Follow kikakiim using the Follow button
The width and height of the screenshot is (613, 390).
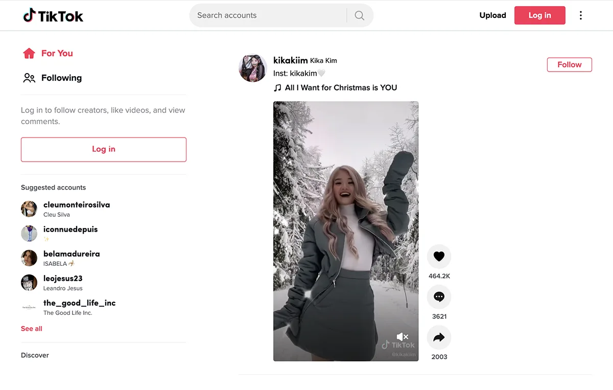tap(569, 64)
